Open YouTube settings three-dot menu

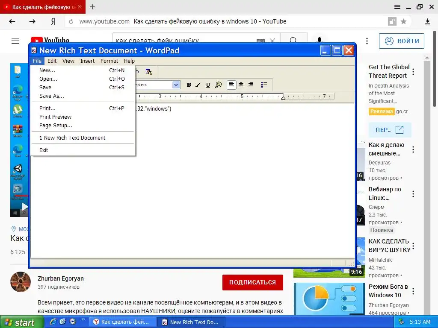[367, 41]
